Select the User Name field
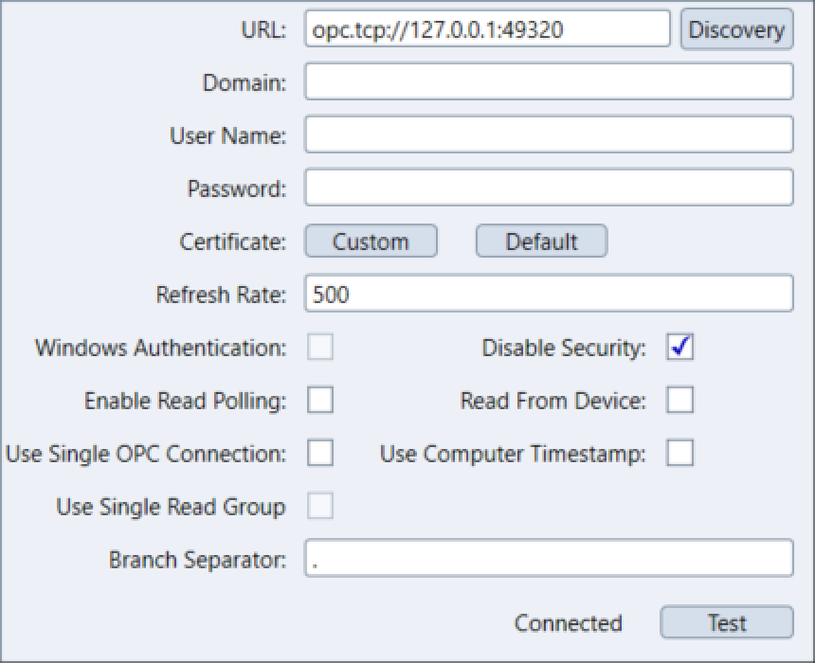The width and height of the screenshot is (815, 663). tap(548, 135)
